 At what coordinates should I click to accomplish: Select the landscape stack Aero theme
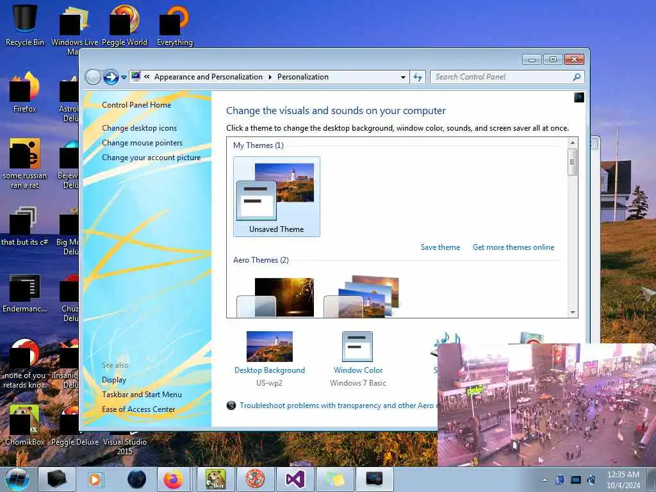pos(362,296)
